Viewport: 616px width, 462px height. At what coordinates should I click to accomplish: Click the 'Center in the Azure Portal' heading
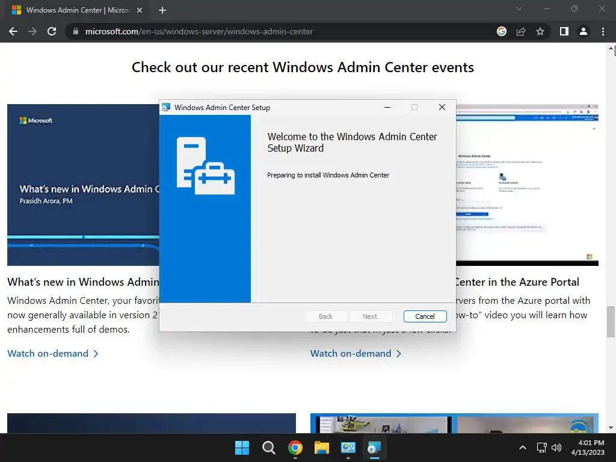tap(517, 282)
